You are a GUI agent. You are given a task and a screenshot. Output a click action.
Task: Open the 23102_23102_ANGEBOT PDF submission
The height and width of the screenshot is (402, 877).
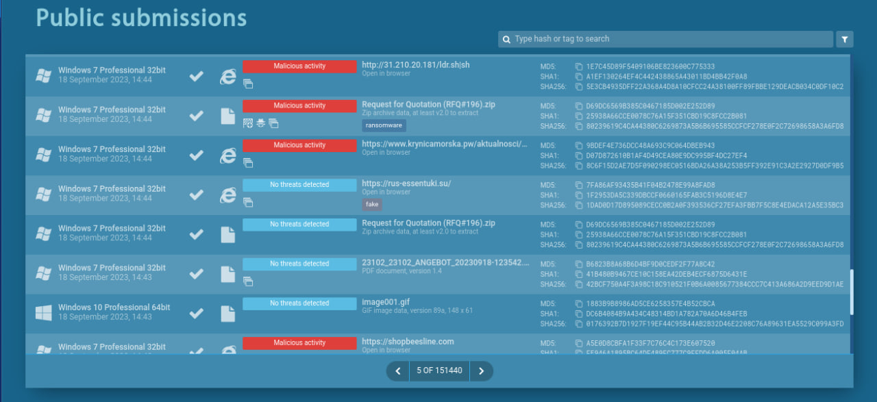pos(445,263)
